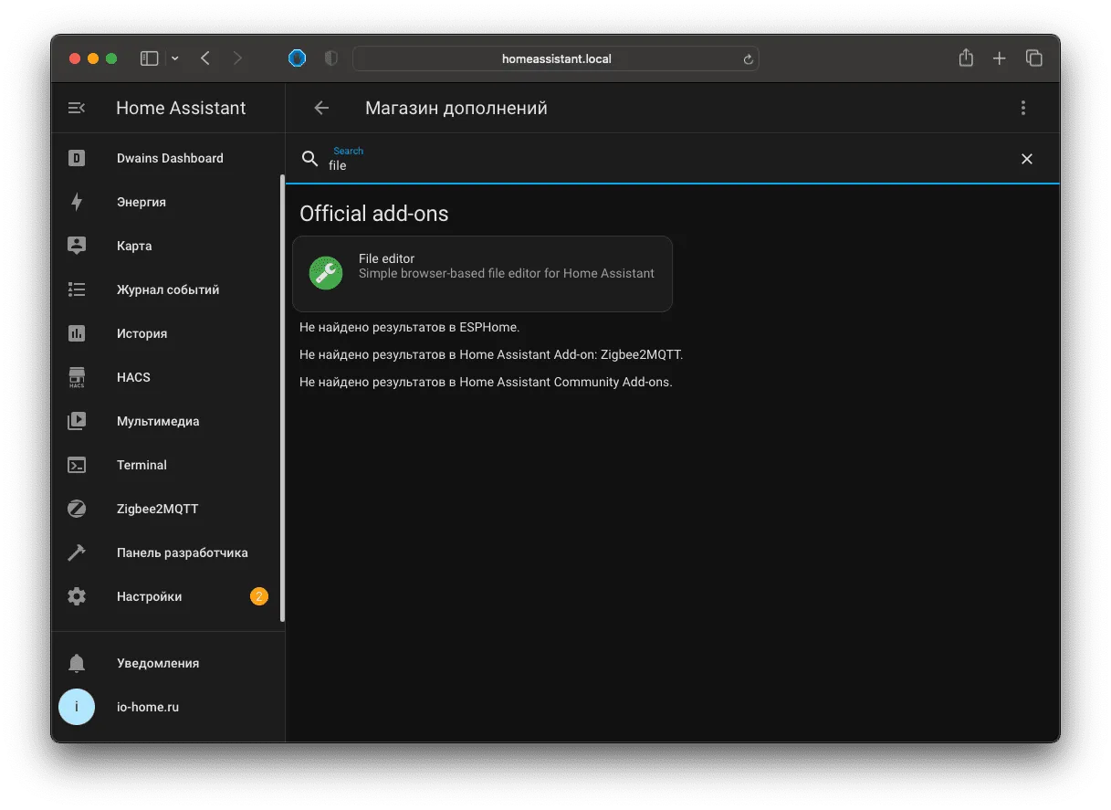Image resolution: width=1111 pixels, height=810 pixels.
Task: Click Safari back navigation arrow
Action: [205, 58]
